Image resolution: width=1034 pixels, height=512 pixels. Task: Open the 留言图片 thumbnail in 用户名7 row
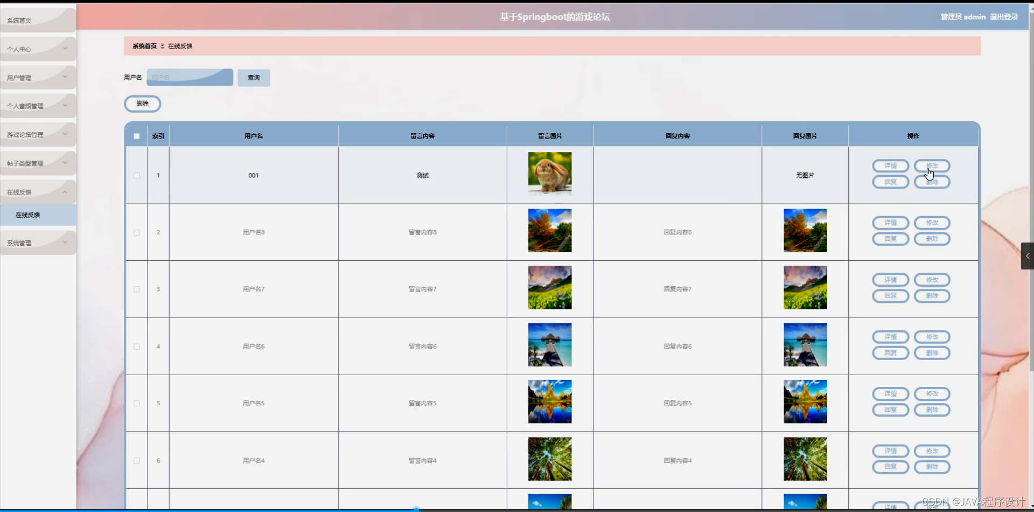[x=550, y=287]
